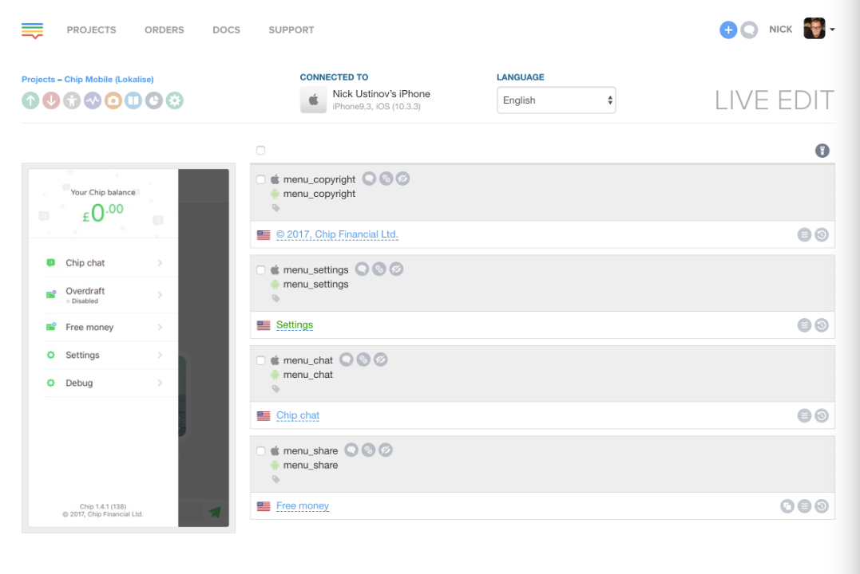Screen dimensions: 860x574
Task: Click chevron on Free money preview row
Action: (160, 327)
